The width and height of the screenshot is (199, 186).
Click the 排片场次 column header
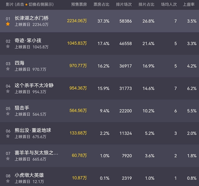pyautogui.click(x=124, y=4)
